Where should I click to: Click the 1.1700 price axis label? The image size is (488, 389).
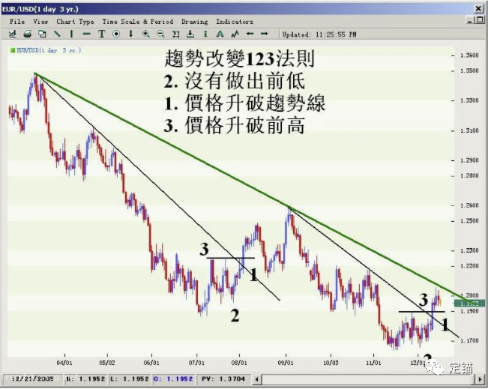tap(469, 340)
